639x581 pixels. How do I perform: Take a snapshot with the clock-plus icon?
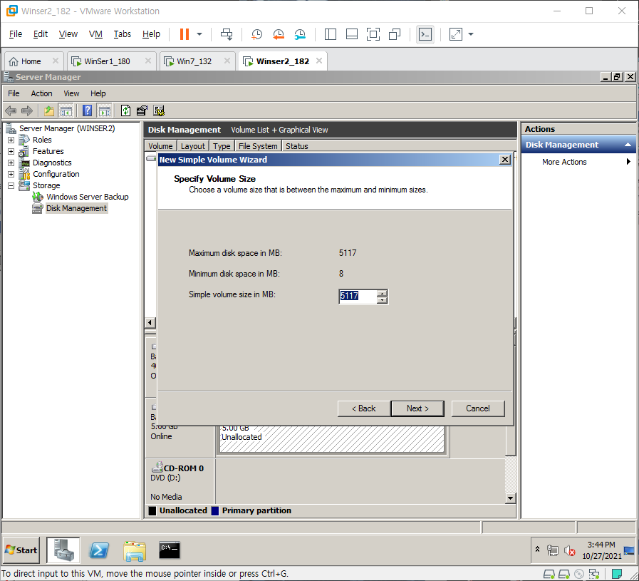click(x=256, y=35)
